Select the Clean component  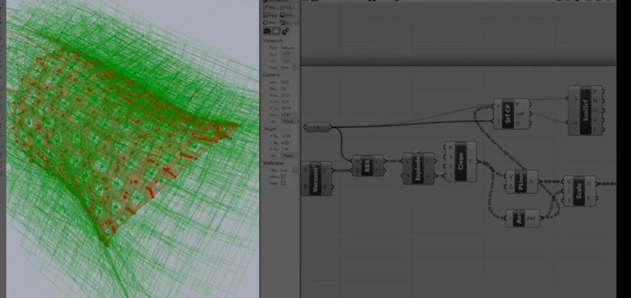click(x=461, y=161)
